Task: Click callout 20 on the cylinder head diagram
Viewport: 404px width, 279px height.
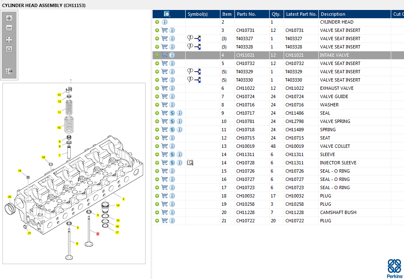Action: 10,197
